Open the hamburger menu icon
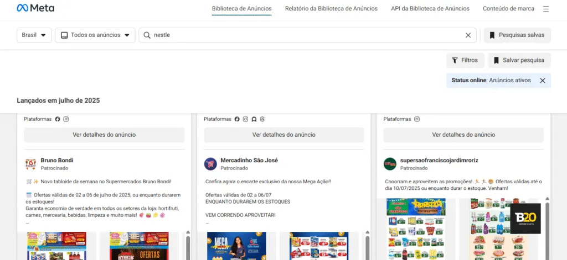The height and width of the screenshot is (260, 567). pos(546,9)
